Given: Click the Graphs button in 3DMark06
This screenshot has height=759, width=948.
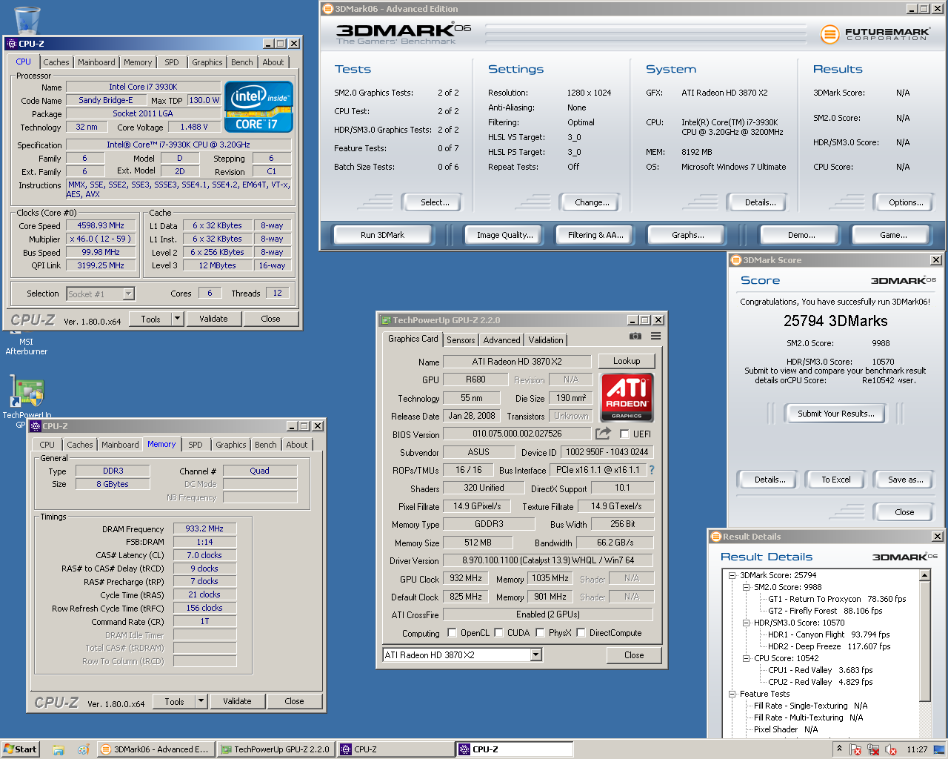Looking at the screenshot, I should [x=688, y=235].
